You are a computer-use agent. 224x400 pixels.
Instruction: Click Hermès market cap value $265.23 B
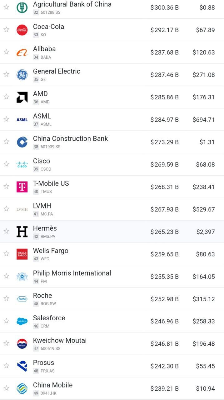164,232
